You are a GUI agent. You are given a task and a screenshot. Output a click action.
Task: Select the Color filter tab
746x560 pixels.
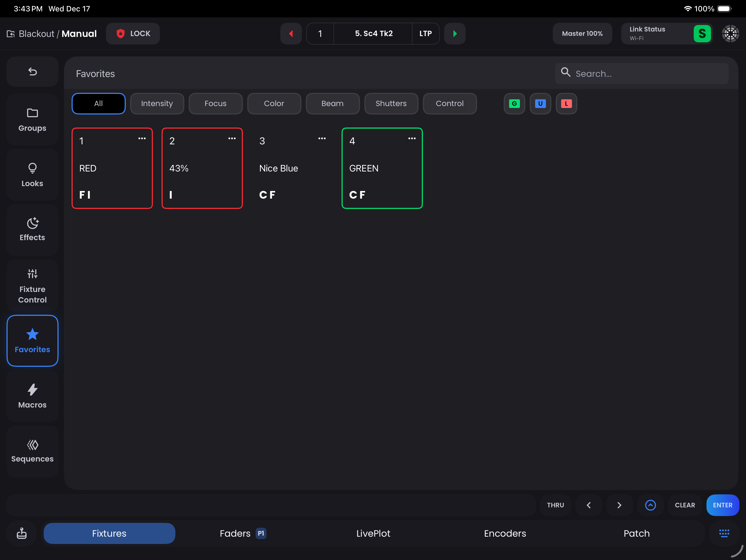tap(274, 104)
